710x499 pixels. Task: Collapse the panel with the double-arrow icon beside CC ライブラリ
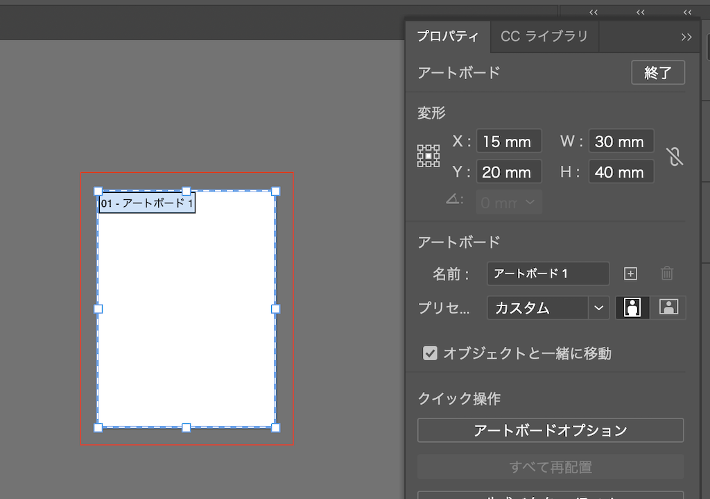[686, 37]
